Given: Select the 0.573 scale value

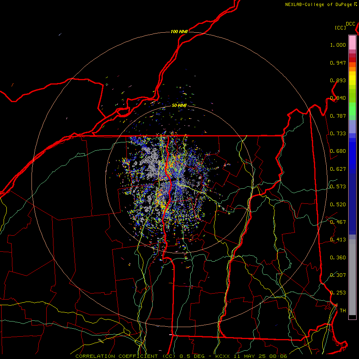Looking at the screenshot, I should (x=338, y=187).
